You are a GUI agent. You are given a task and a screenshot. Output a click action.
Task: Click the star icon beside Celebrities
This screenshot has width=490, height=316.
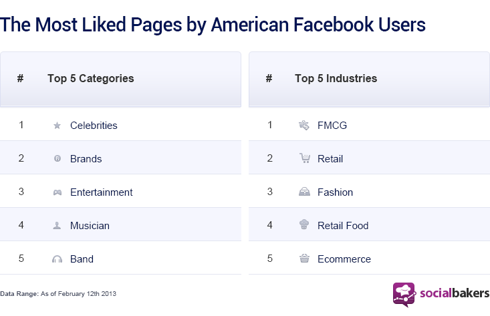pyautogui.click(x=57, y=126)
